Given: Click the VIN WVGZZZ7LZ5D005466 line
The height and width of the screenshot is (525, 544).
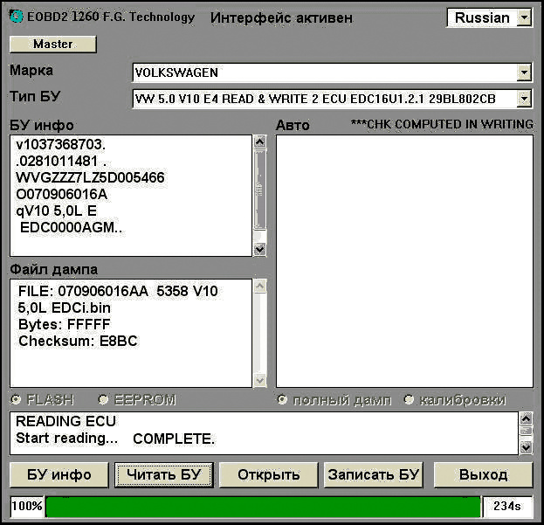Looking at the screenshot, I should [90, 177].
